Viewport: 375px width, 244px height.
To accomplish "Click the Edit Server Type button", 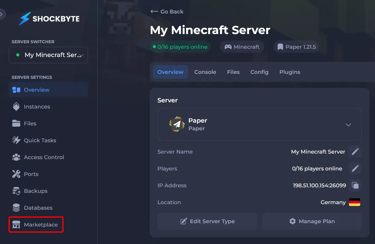I will [207, 221].
